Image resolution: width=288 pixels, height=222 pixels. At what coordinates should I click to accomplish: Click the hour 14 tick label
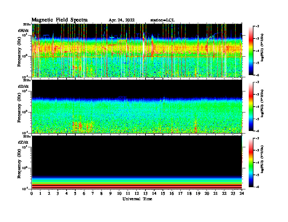pyautogui.click(x=154, y=193)
